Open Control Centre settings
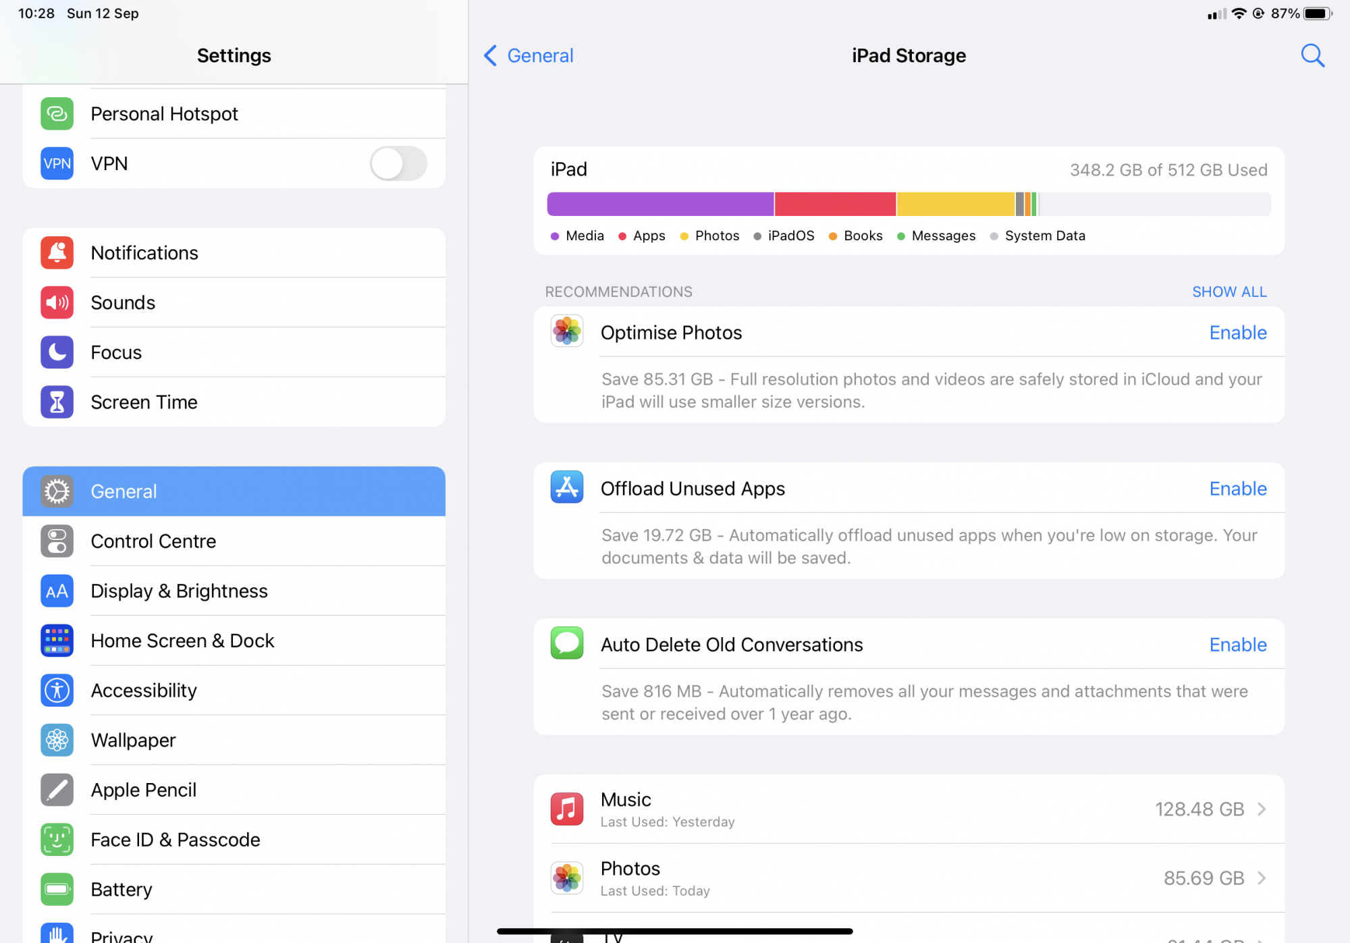Viewport: 1350px width, 943px height. pos(153,541)
